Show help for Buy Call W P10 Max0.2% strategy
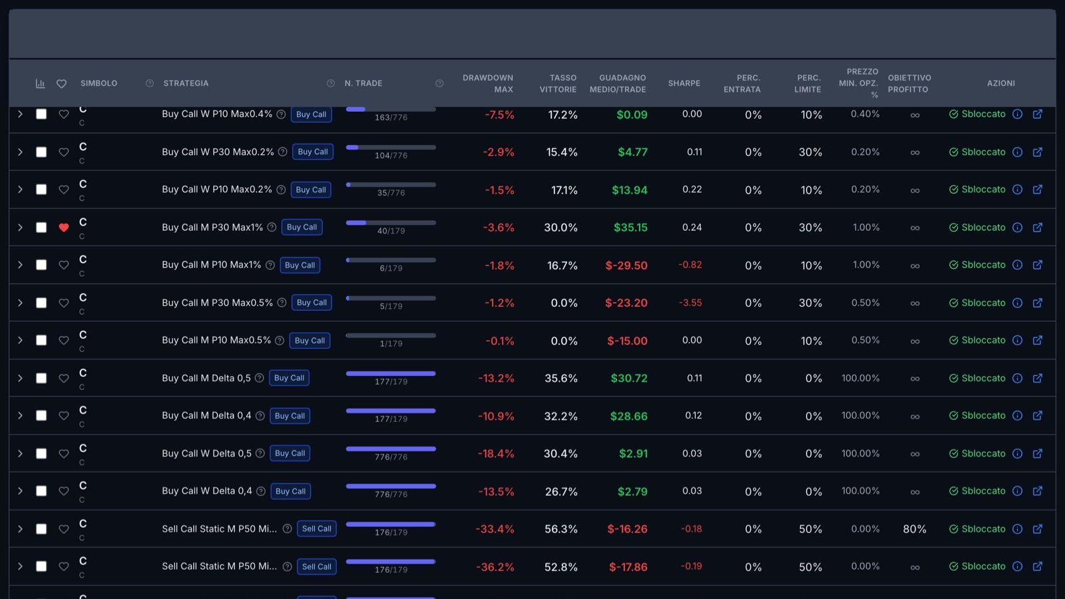The width and height of the screenshot is (1065, 599). click(281, 190)
